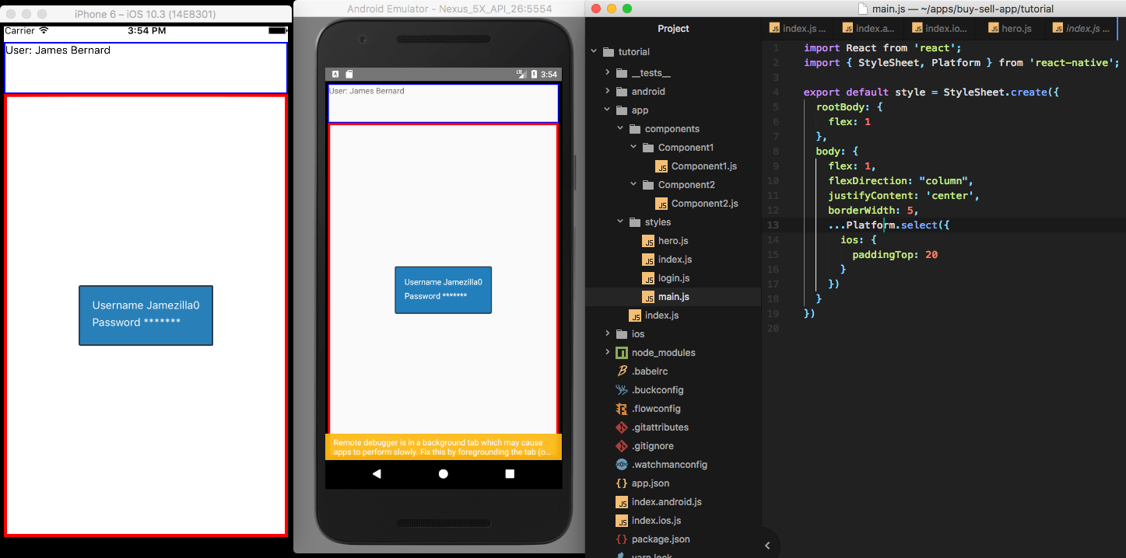
Task: Tap the Android emulator Recents button
Action: click(510, 474)
